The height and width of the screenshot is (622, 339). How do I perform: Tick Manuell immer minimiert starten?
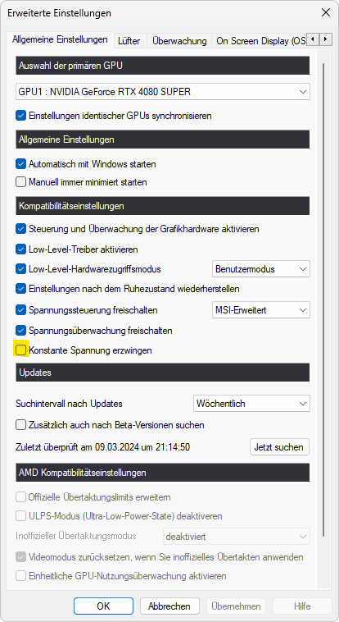click(x=20, y=182)
